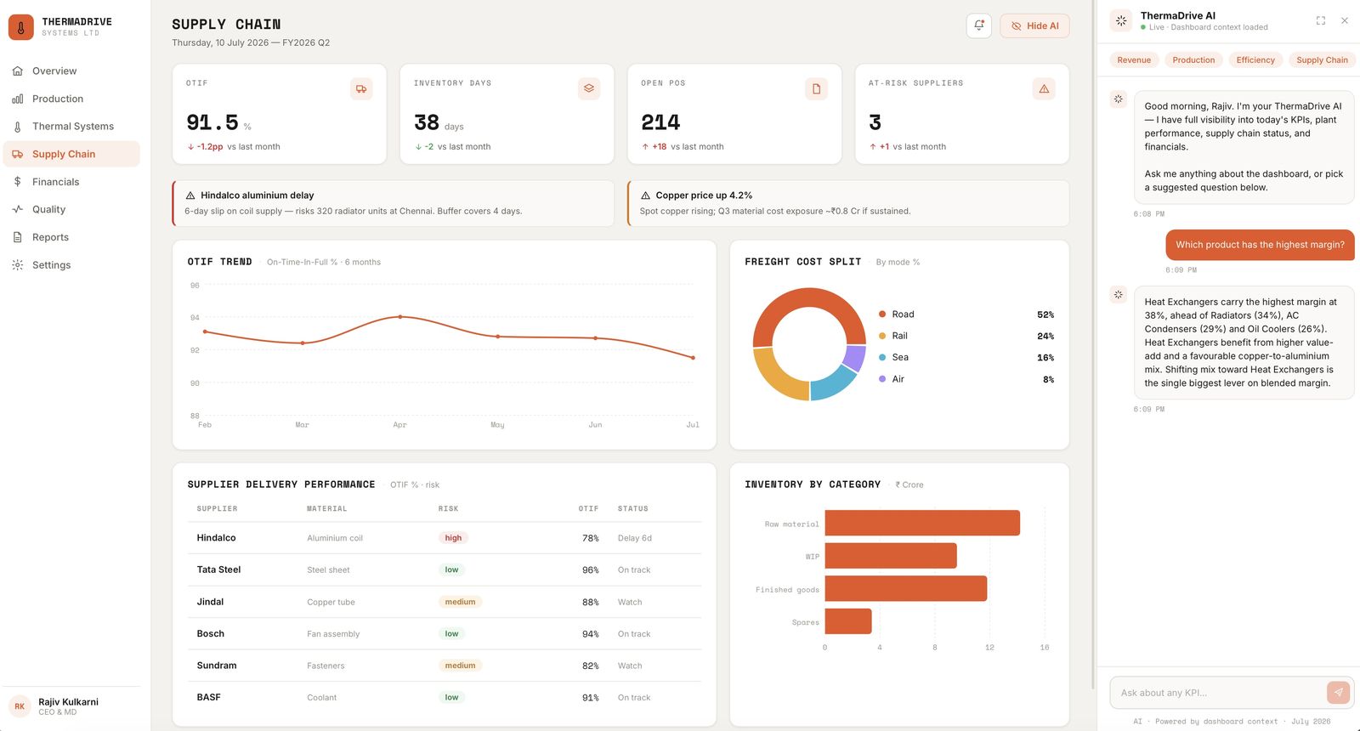Click Jindal's medium risk badge
This screenshot has width=1360, height=731.
pos(460,602)
